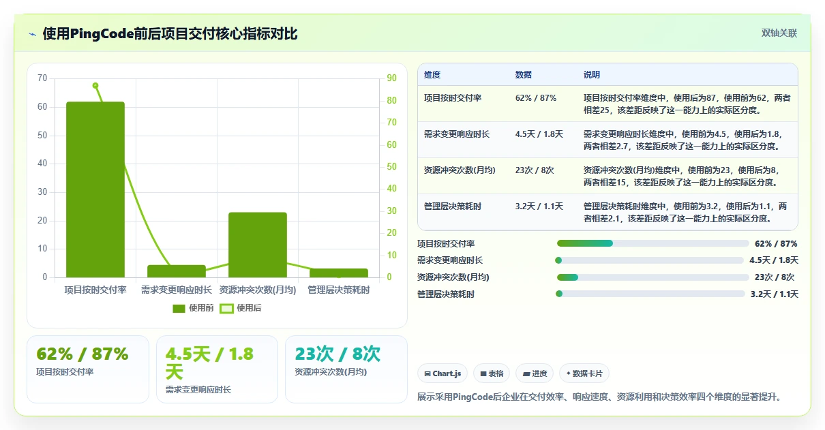Click the Chart.js tag
Screen dimensions: 825x430
442,373
